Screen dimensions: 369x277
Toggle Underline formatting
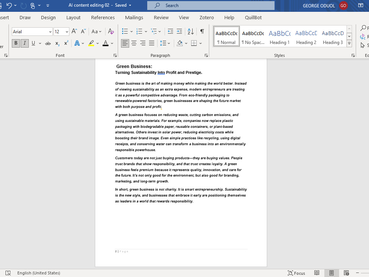(33, 43)
